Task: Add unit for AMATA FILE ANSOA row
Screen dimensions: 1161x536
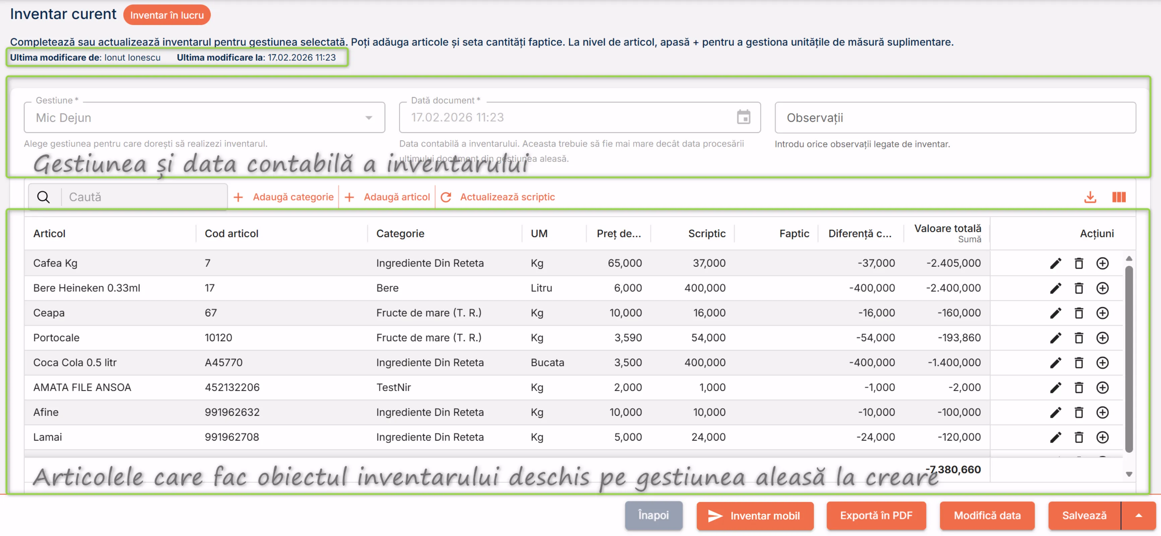Action: pyautogui.click(x=1102, y=387)
